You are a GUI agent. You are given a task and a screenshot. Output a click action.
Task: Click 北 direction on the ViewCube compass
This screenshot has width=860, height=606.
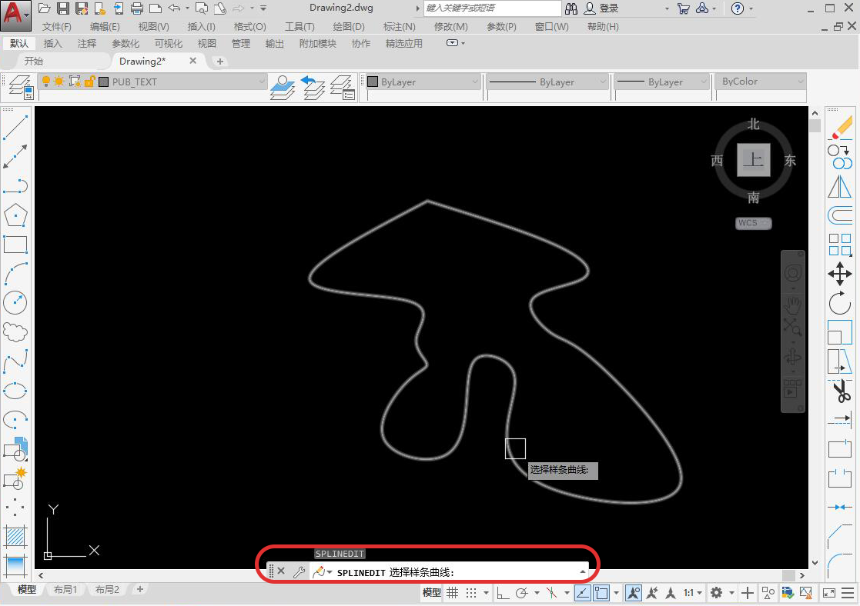(754, 125)
